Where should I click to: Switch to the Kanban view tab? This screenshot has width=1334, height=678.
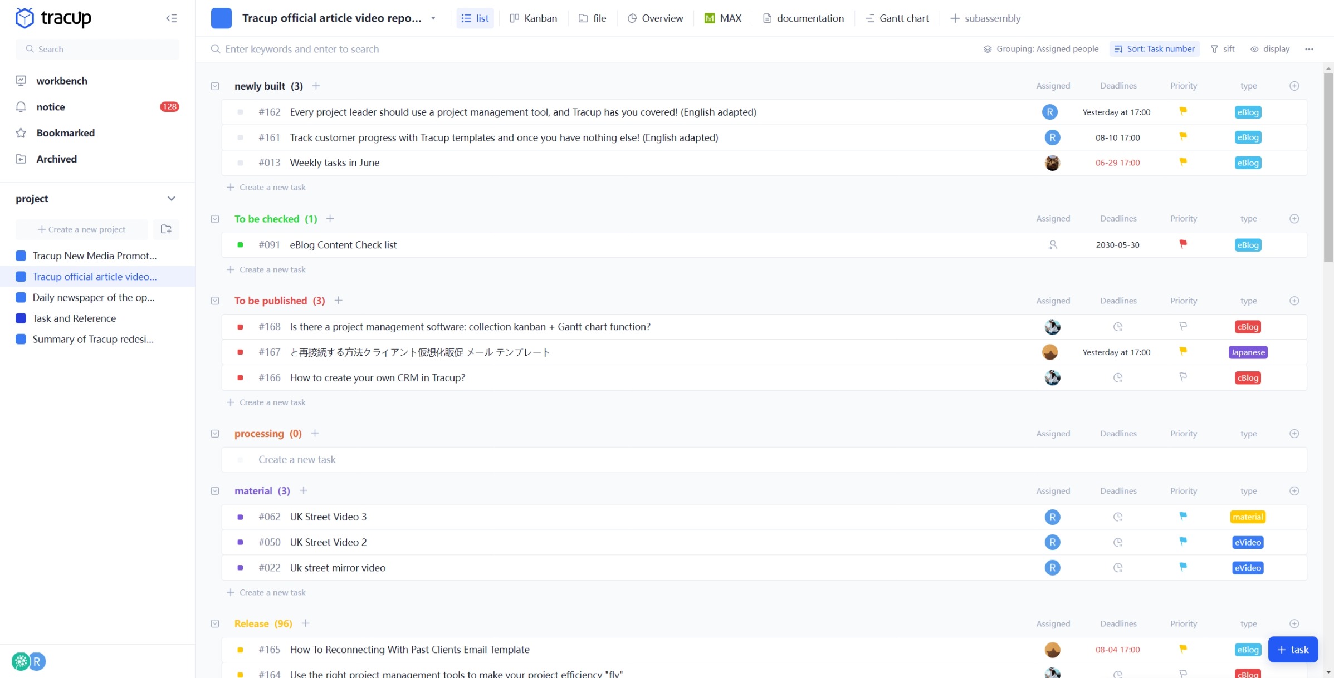533,18
